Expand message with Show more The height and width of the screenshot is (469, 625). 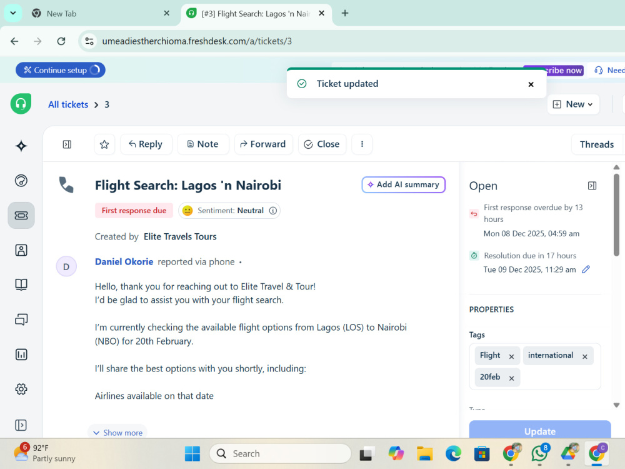pos(118,433)
